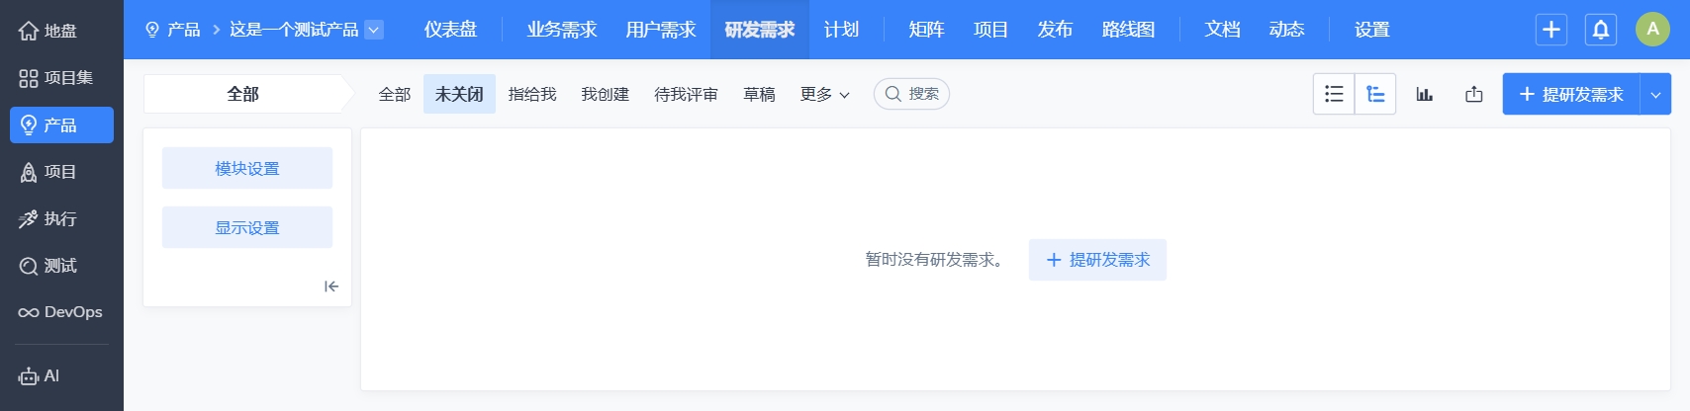1690x411 pixels.
Task: Go to 业务需求 tab
Action: coord(562,30)
